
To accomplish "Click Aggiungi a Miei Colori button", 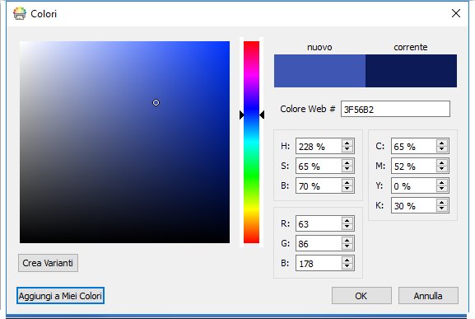I will click(x=60, y=296).
